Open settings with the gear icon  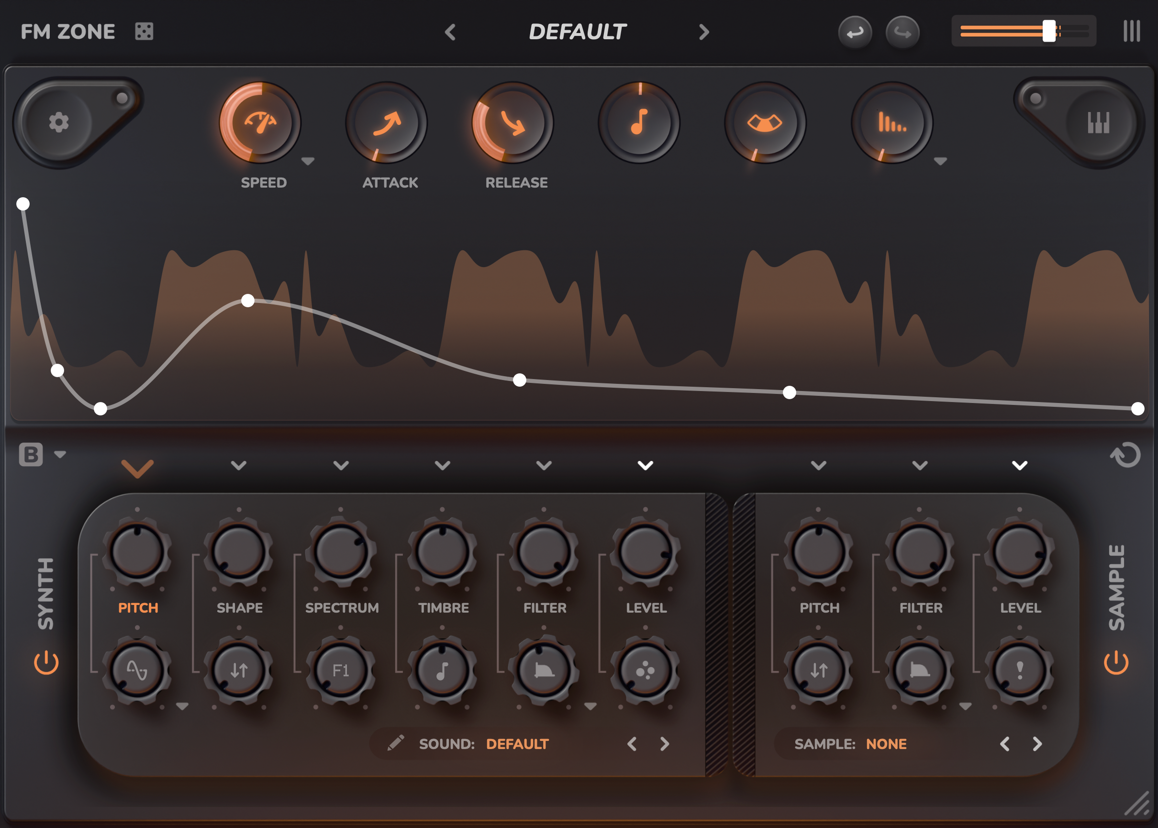tap(58, 123)
